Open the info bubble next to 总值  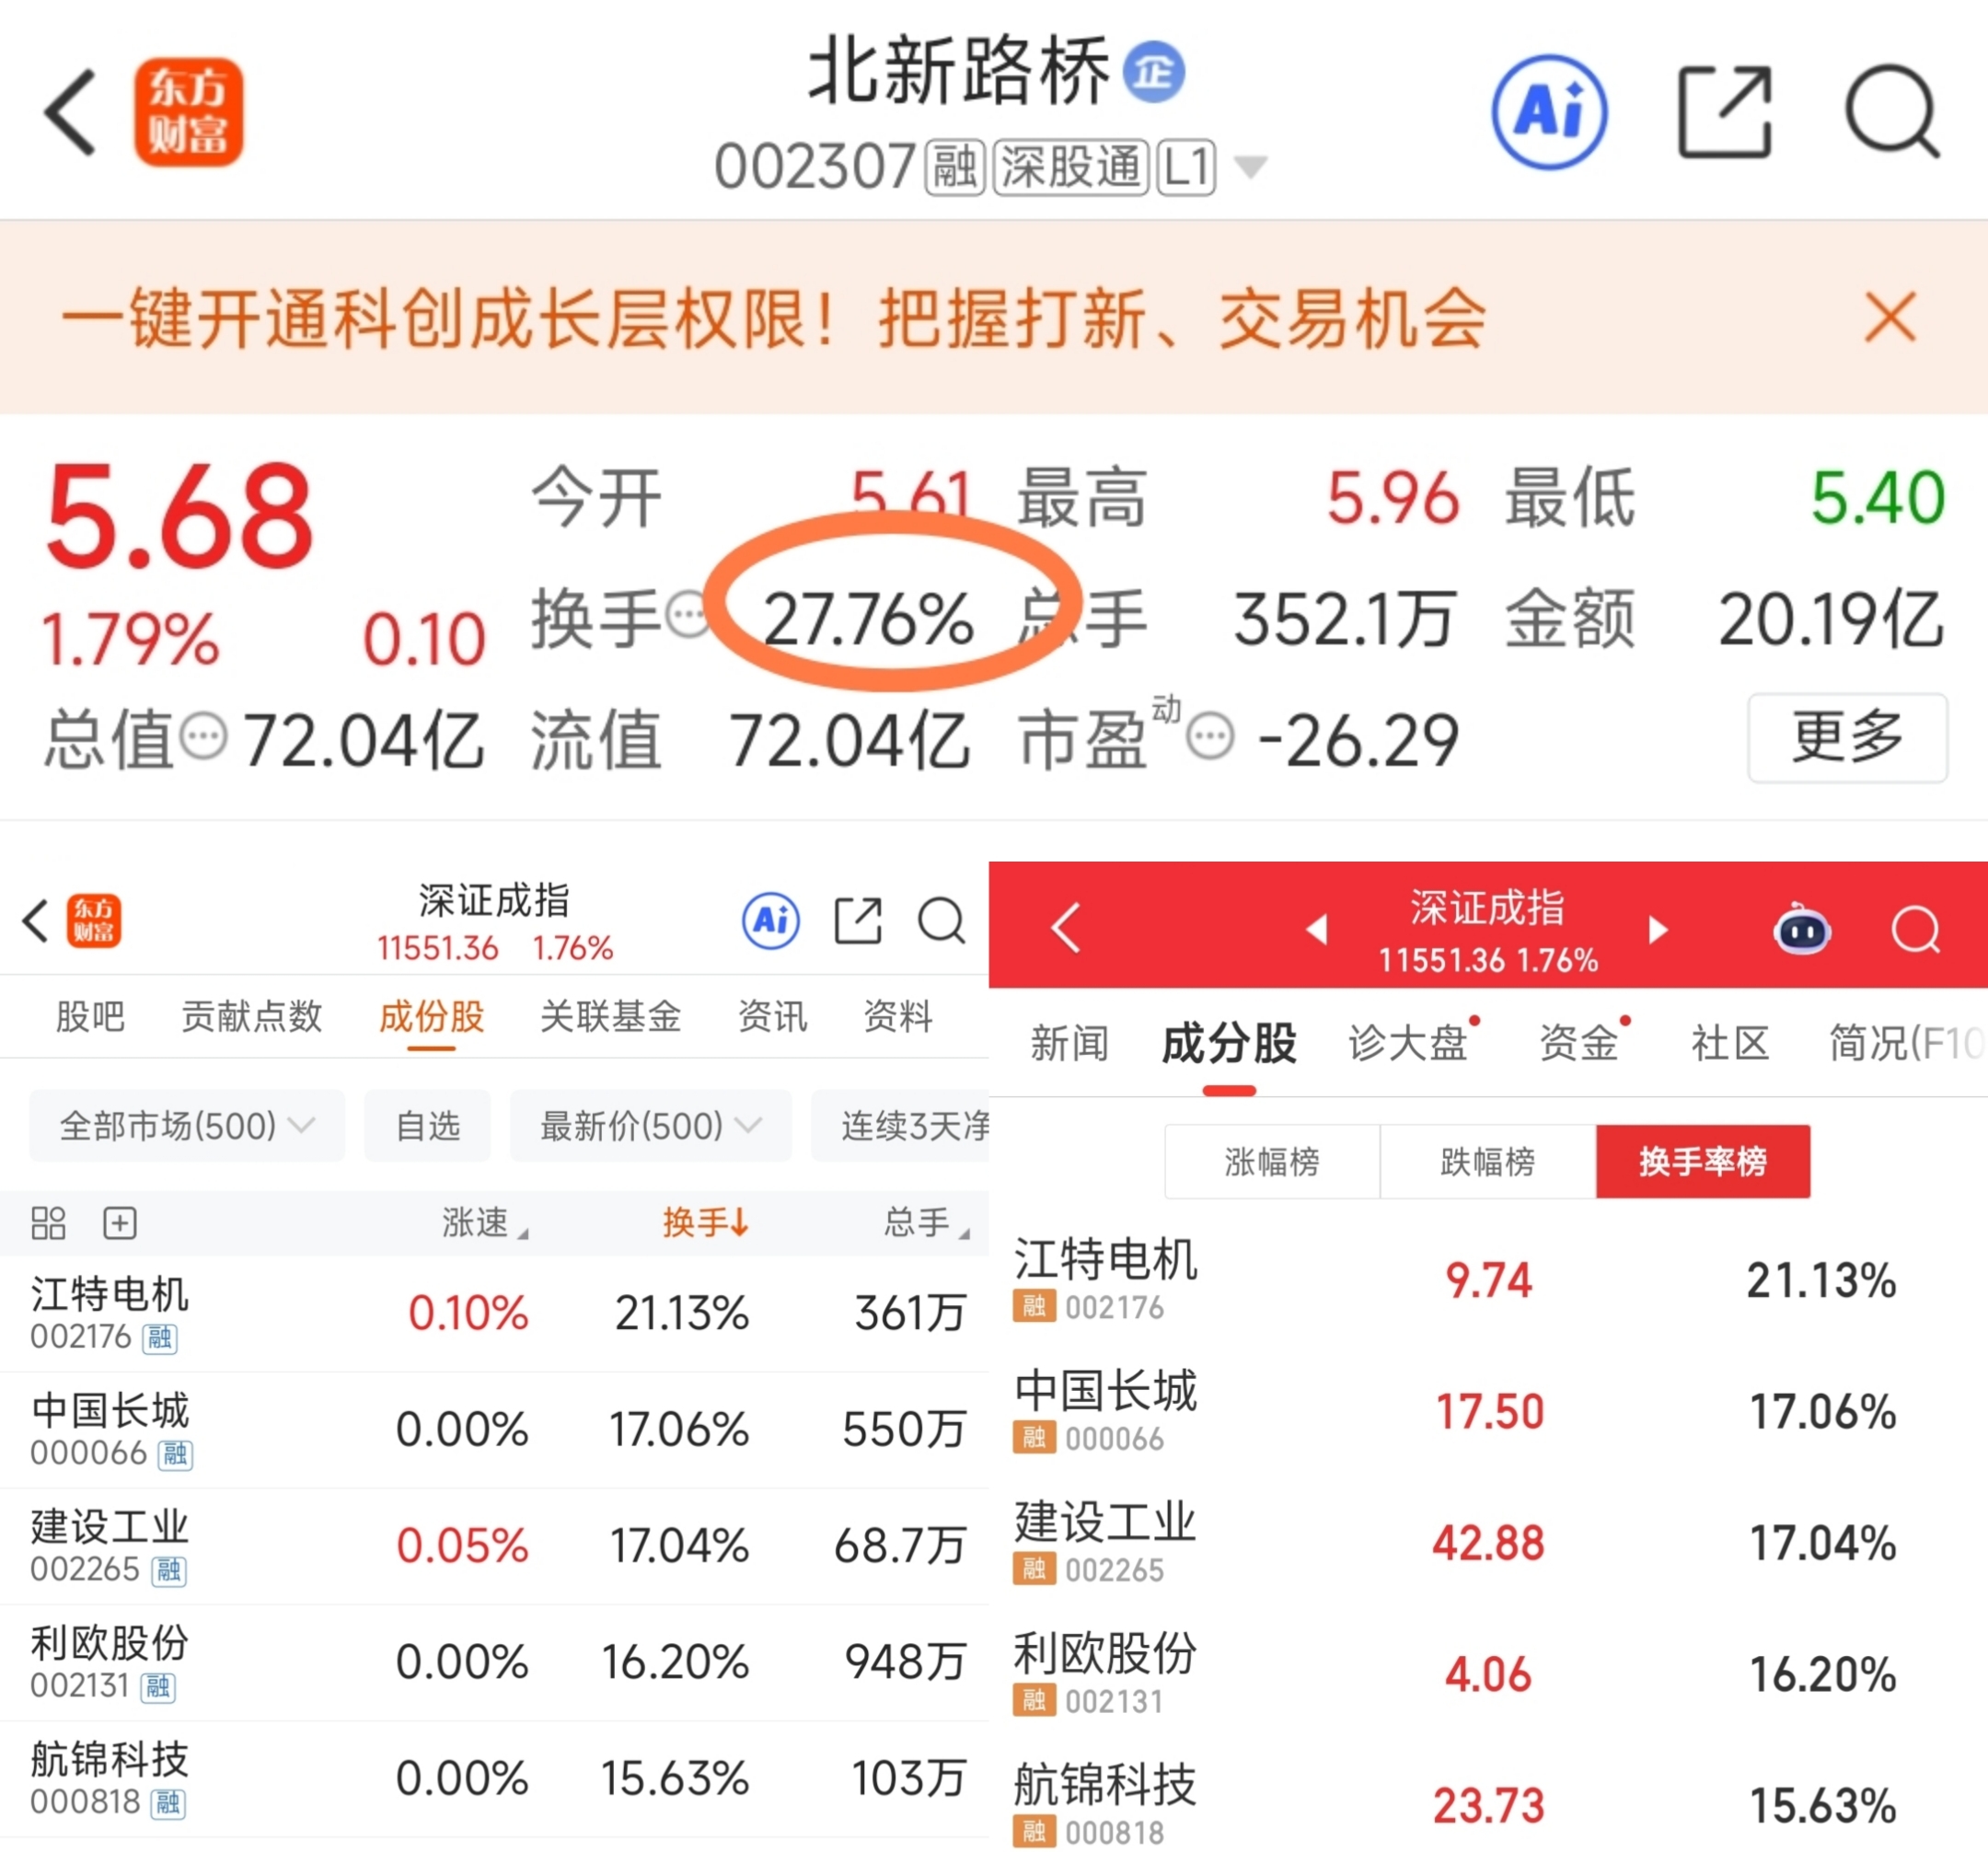click(204, 738)
